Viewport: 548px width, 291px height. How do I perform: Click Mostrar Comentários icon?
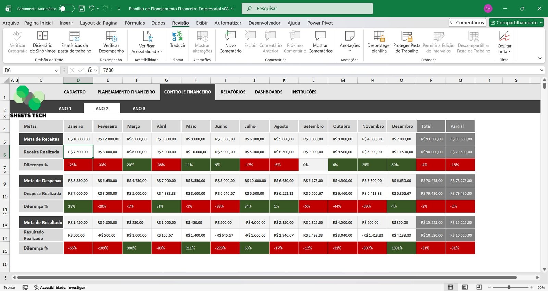(320, 36)
